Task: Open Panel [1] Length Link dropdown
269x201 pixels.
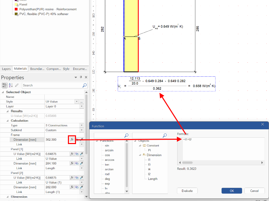Action: click(x=82, y=168)
